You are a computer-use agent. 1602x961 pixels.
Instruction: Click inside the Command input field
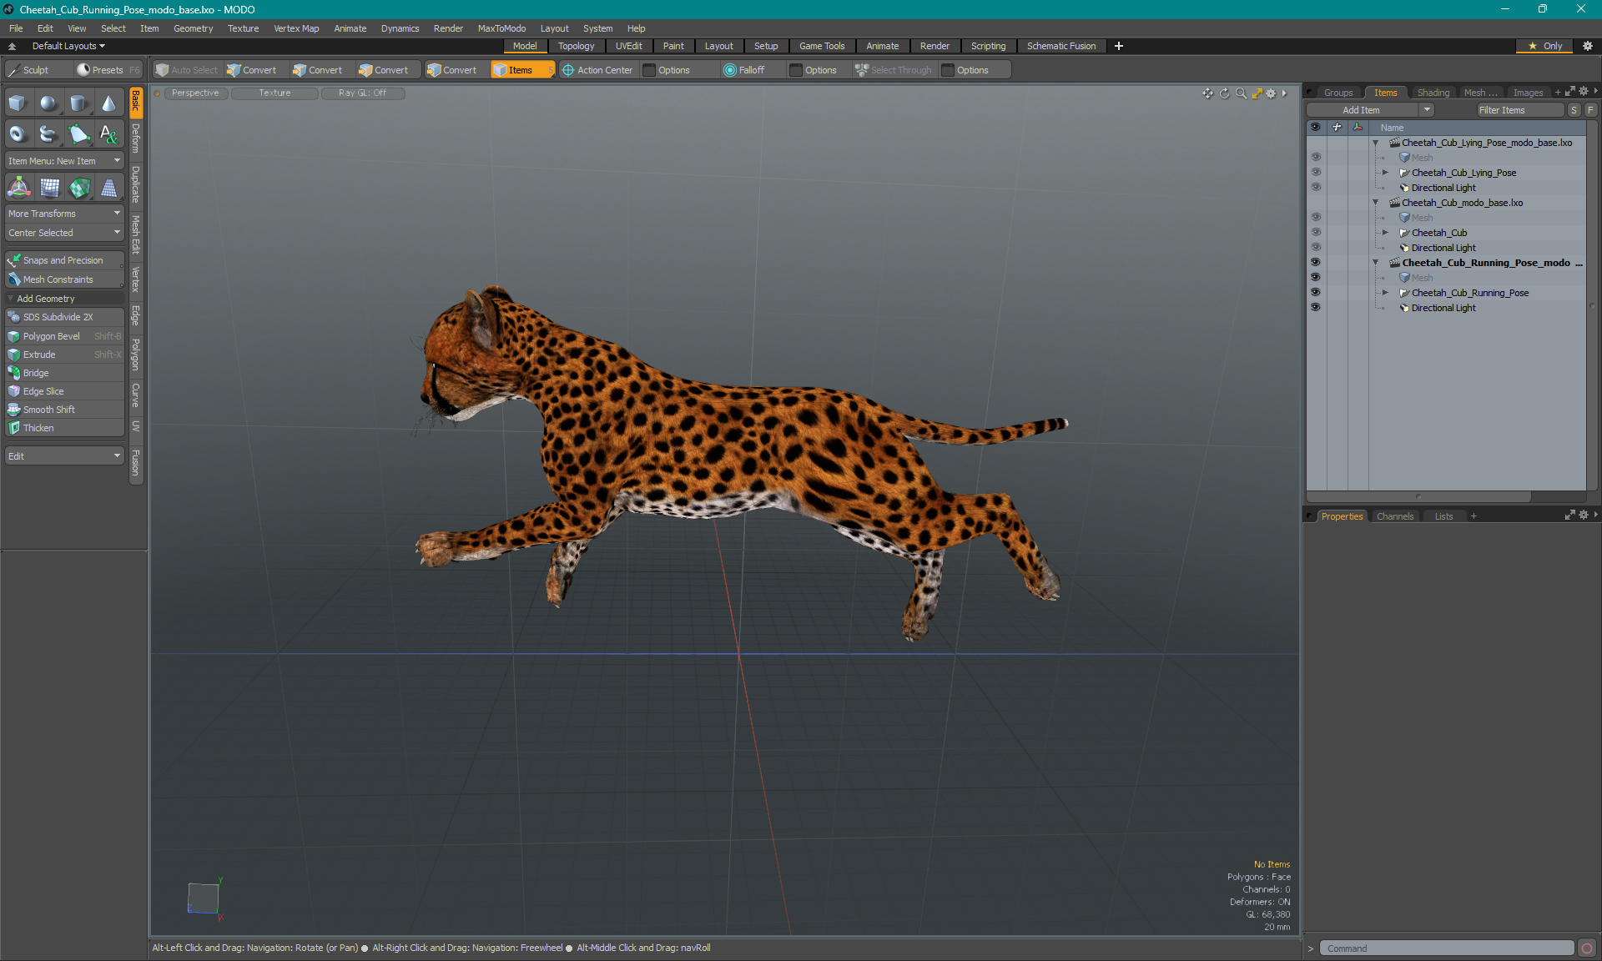click(1446, 948)
